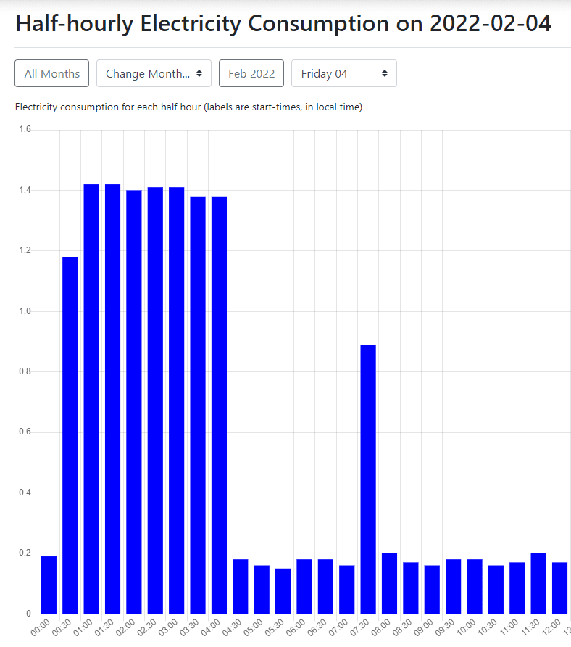Click the 03:30 bar
This screenshot has height=647, width=571.
[x=198, y=405]
